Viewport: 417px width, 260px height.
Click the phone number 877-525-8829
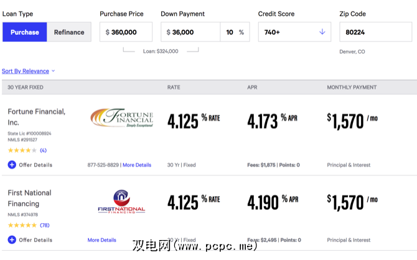pyautogui.click(x=103, y=165)
